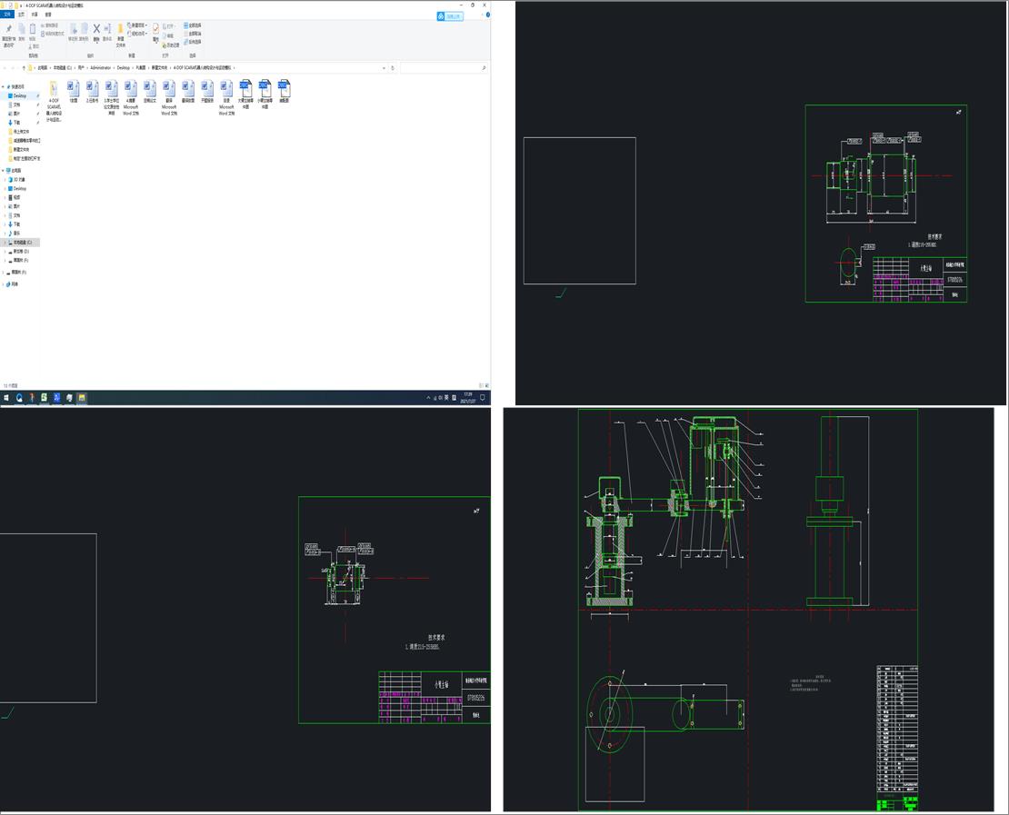1009x815 pixels.
Task: Open the notification center in the taskbar
Action: (483, 398)
